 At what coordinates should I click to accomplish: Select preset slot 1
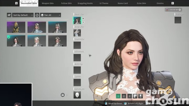(x=118, y=96)
